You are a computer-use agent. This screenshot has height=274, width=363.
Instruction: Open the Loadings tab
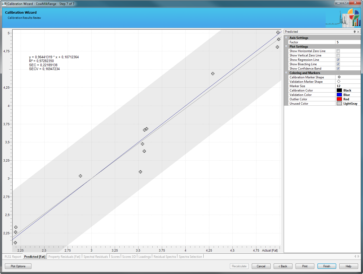pyautogui.click(x=144, y=257)
